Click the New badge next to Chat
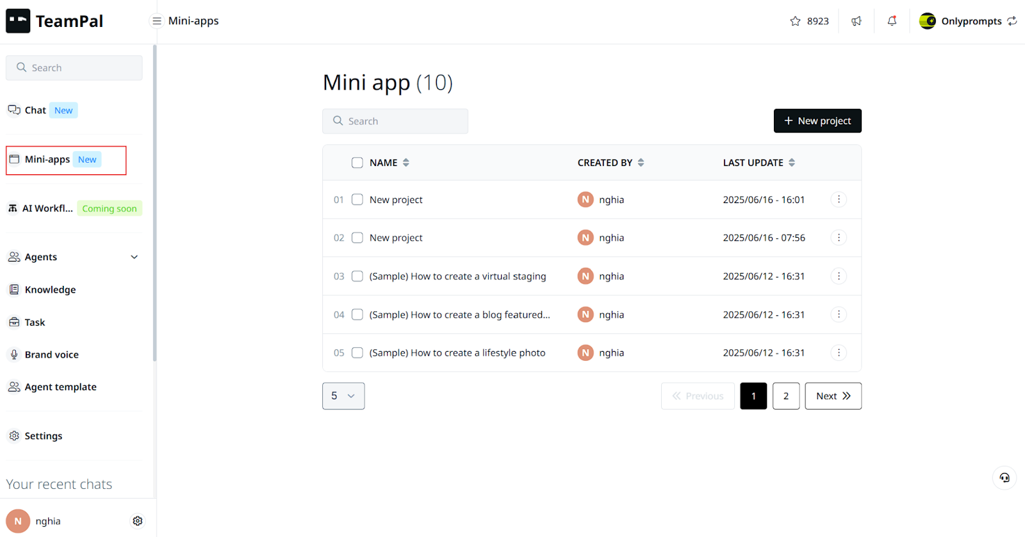Screen dimensions: 1025x537 (63, 110)
